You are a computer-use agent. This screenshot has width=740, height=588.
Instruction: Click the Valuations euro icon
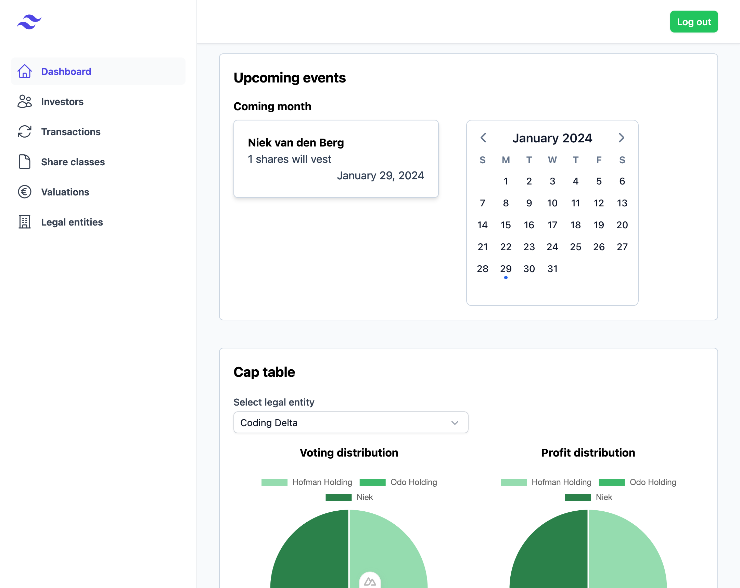(x=25, y=192)
